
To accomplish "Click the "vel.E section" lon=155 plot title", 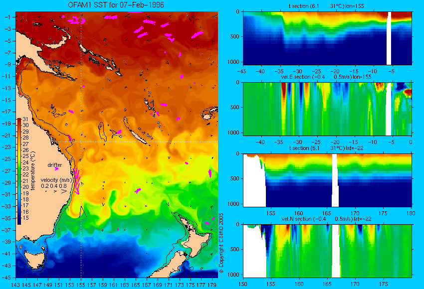I will 326,77.
